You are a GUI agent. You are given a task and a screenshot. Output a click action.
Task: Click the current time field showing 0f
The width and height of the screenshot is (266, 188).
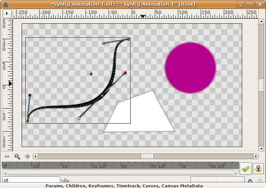tap(31, 180)
